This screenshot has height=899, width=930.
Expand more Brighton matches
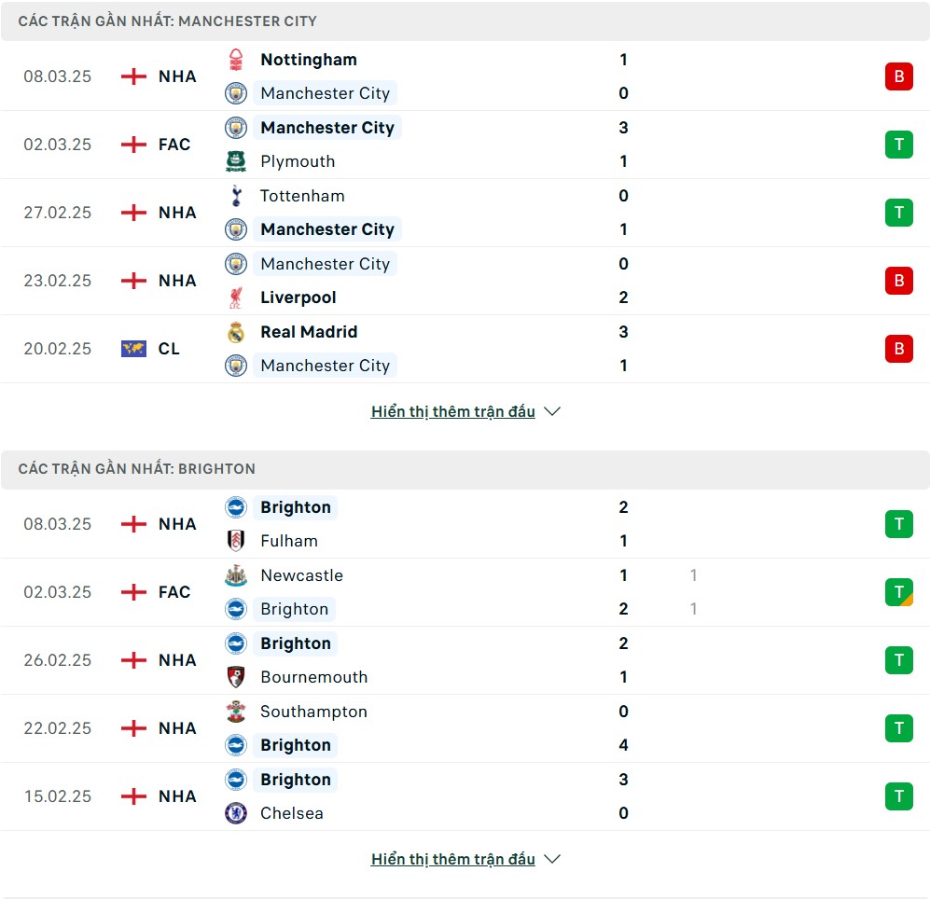(452, 859)
